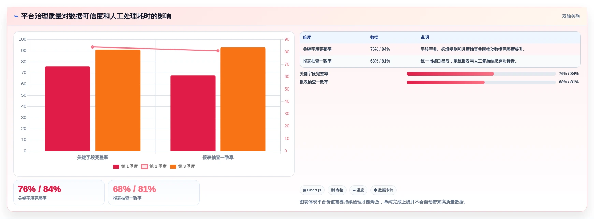Click the orange bar for 报表抽查一致率

pos(243,99)
